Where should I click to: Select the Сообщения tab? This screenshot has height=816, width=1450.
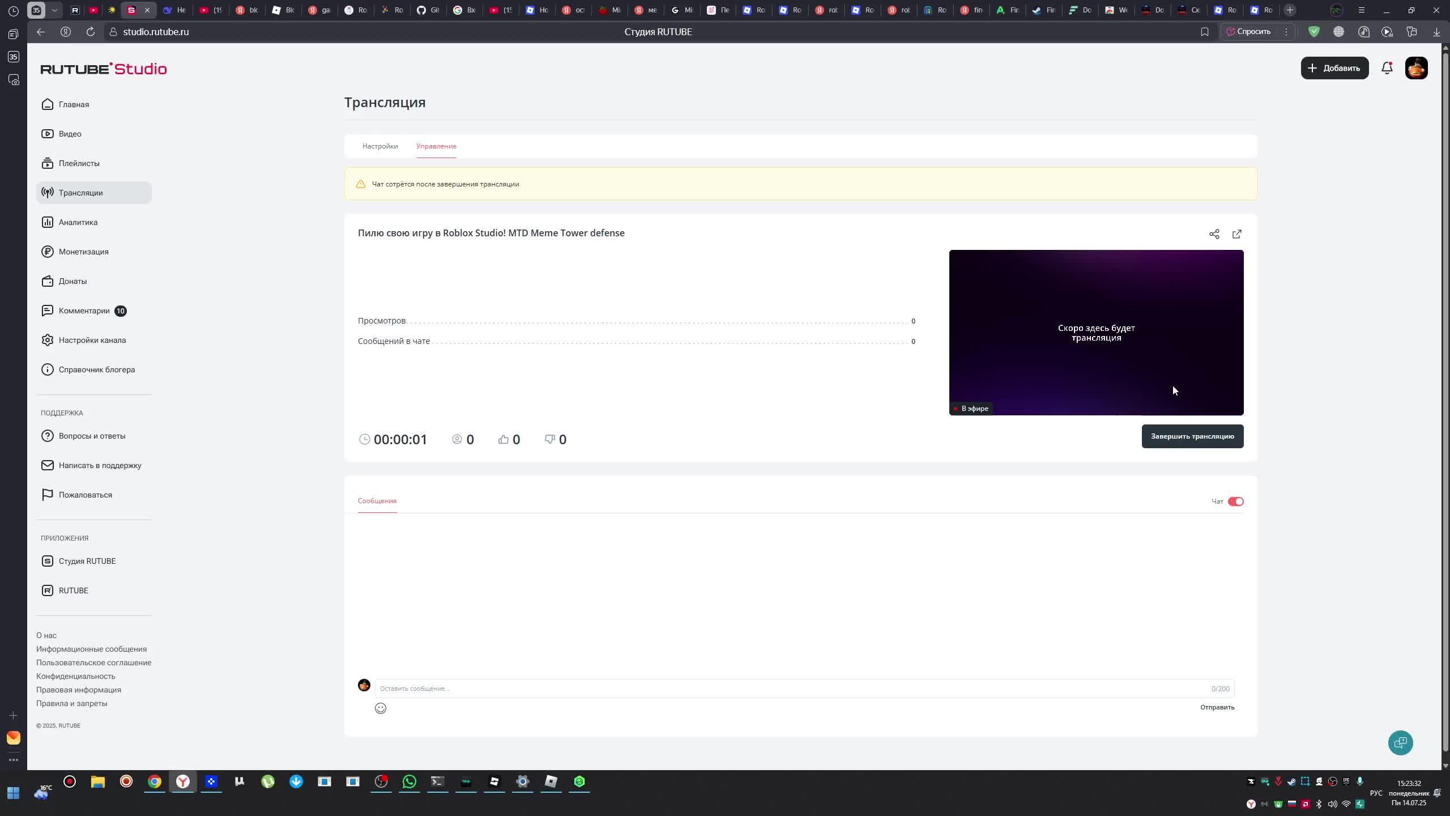[x=377, y=501]
